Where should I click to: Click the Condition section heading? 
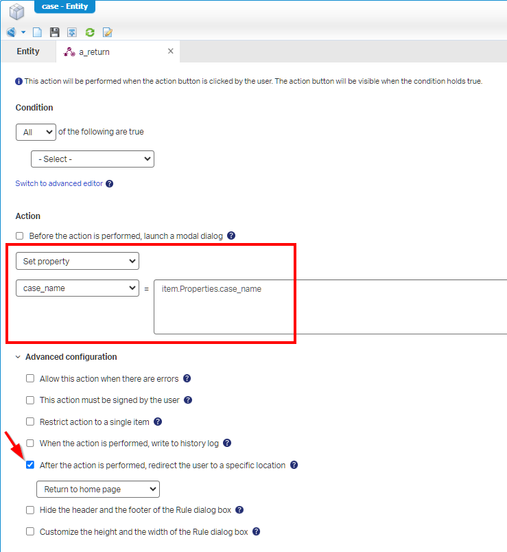(x=34, y=108)
